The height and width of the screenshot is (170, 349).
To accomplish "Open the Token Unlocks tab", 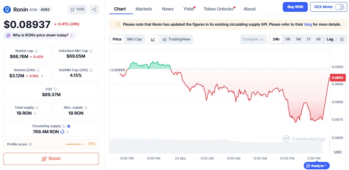I will pyautogui.click(x=218, y=9).
